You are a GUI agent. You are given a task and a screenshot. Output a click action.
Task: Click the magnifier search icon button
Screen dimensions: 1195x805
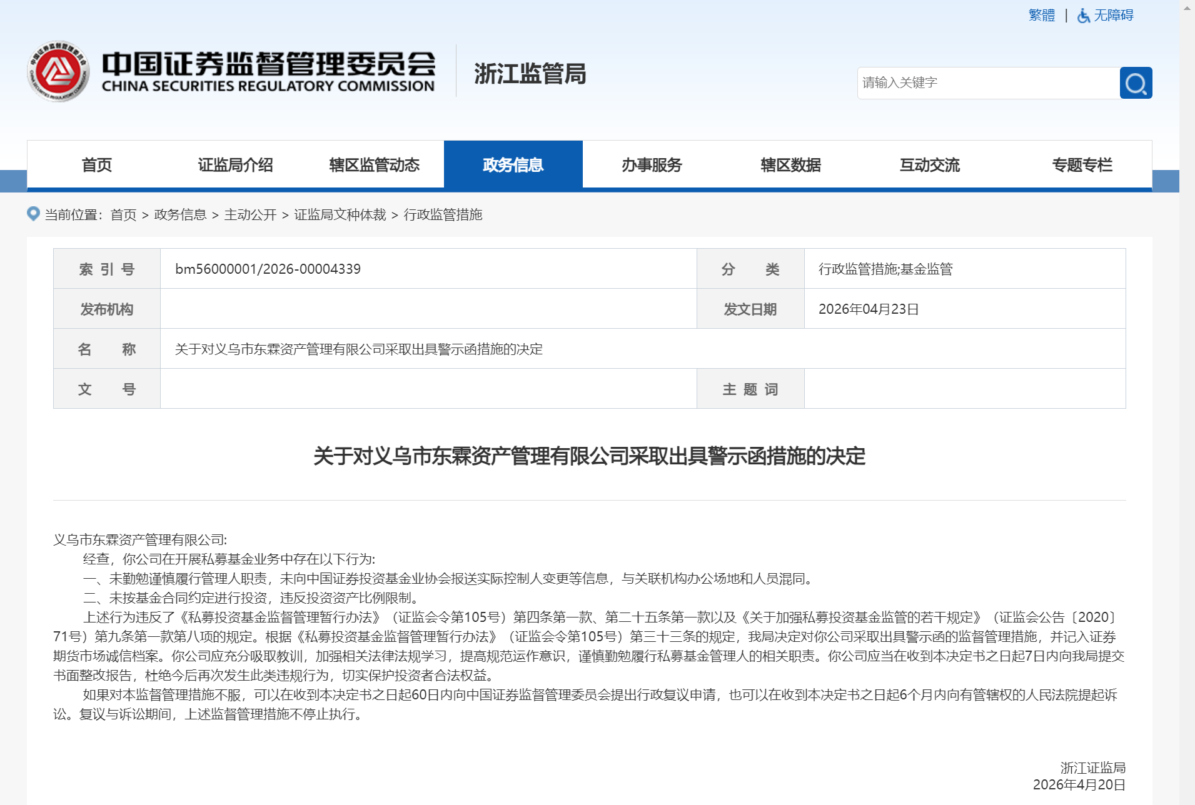click(1136, 83)
